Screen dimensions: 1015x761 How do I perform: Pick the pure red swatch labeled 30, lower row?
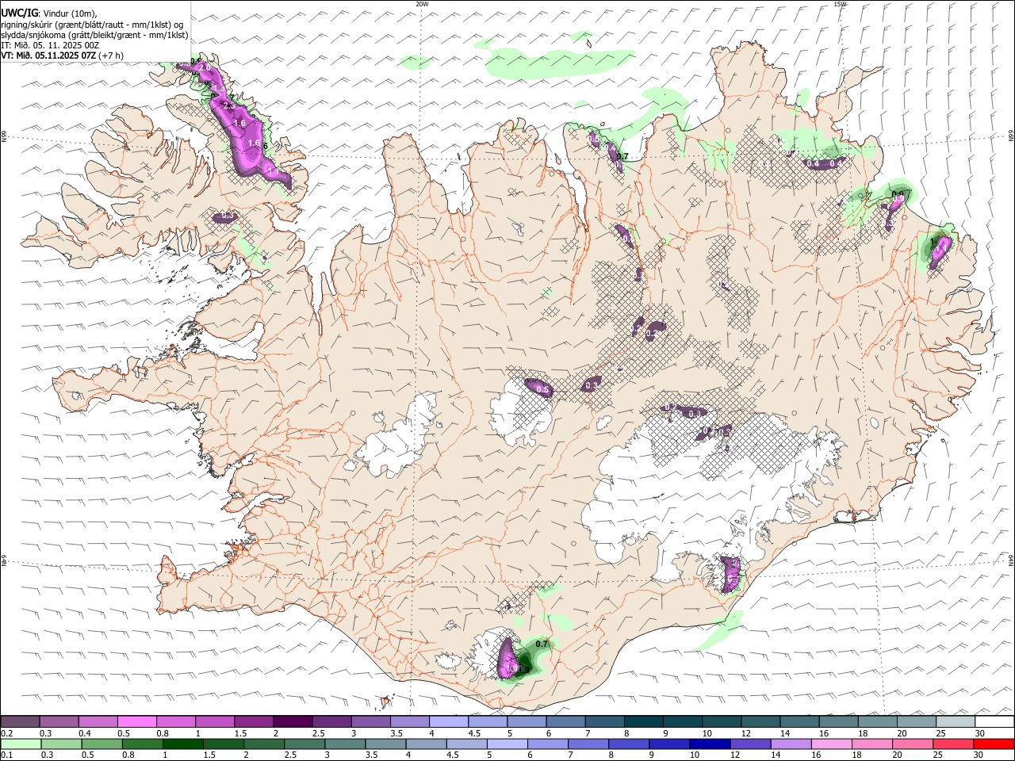tap(994, 744)
